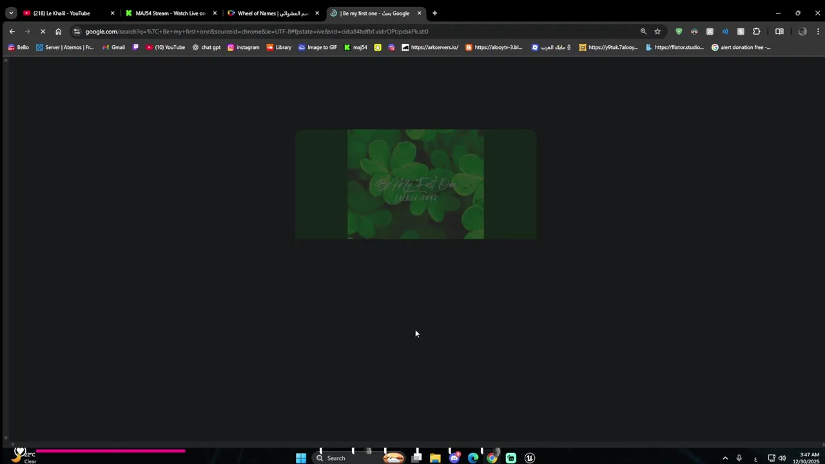
Task: Open the Chrome profile avatar
Action: click(x=802, y=31)
